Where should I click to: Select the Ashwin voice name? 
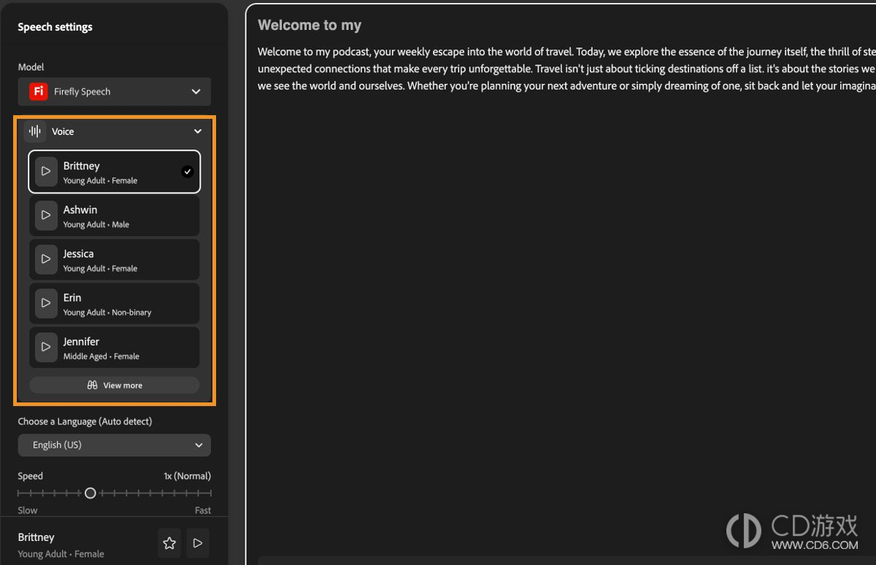(x=80, y=210)
